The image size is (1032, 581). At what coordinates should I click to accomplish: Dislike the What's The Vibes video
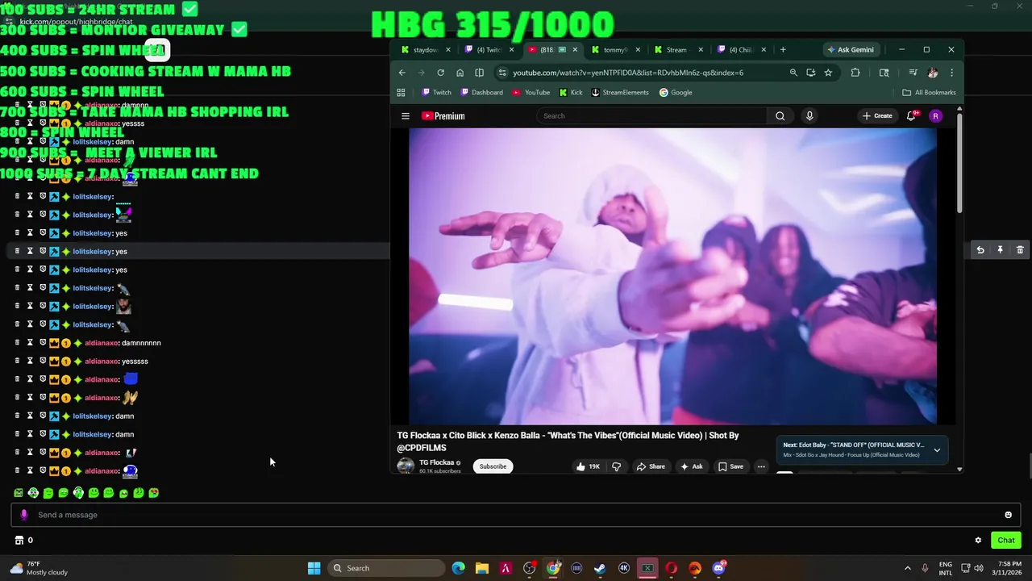[x=617, y=466]
